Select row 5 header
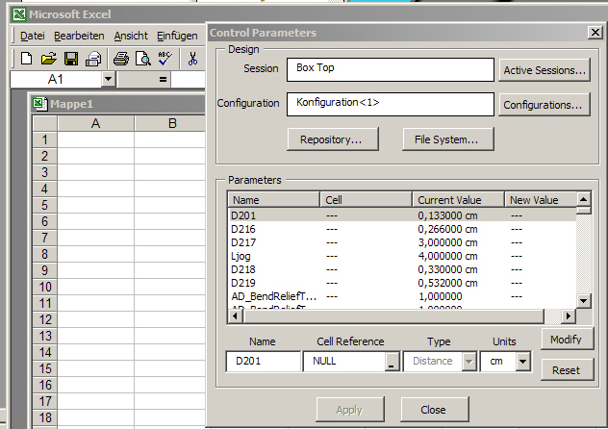This screenshot has height=429, width=608. (45, 205)
